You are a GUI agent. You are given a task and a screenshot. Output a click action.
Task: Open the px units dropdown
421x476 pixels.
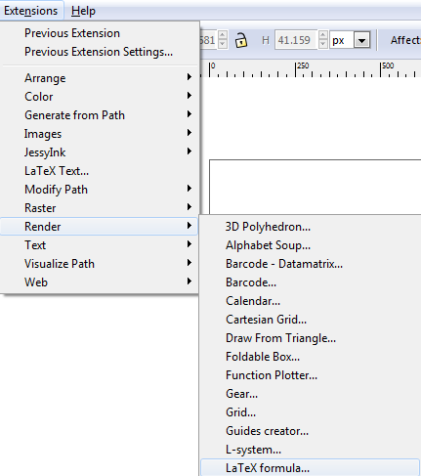pyautogui.click(x=361, y=40)
